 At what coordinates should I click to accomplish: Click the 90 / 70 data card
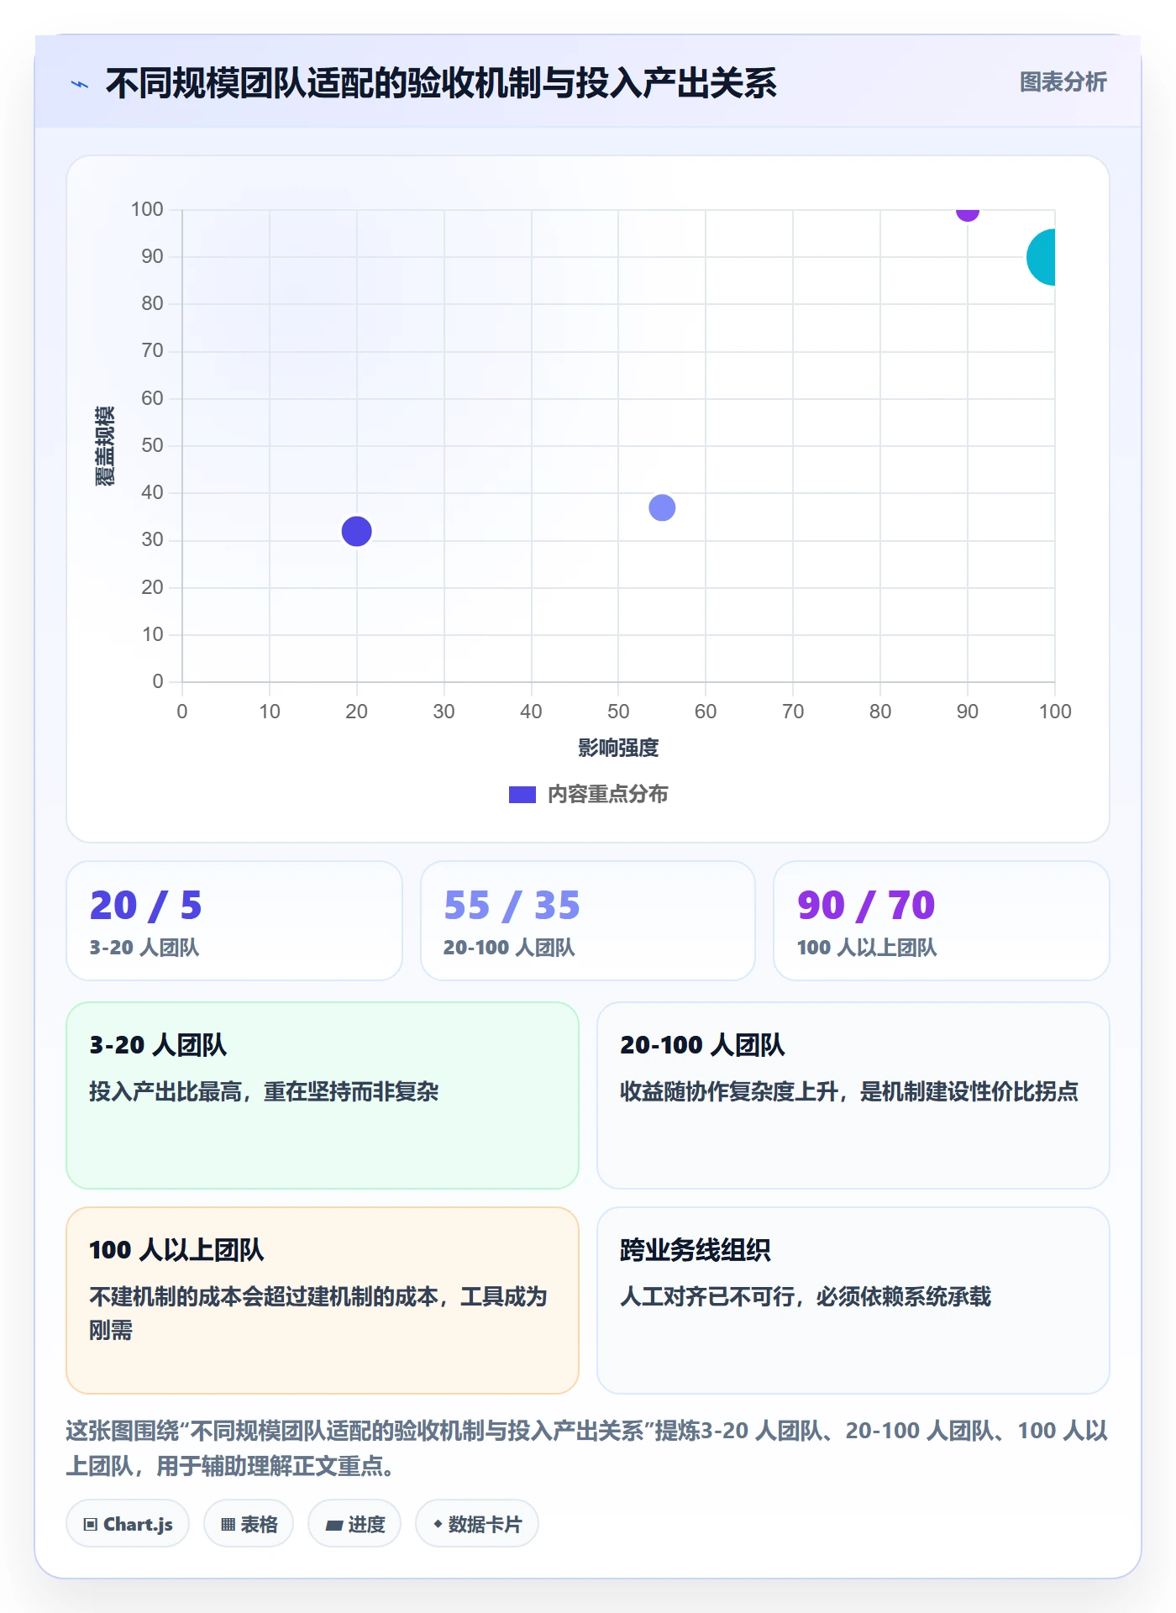pos(942,921)
